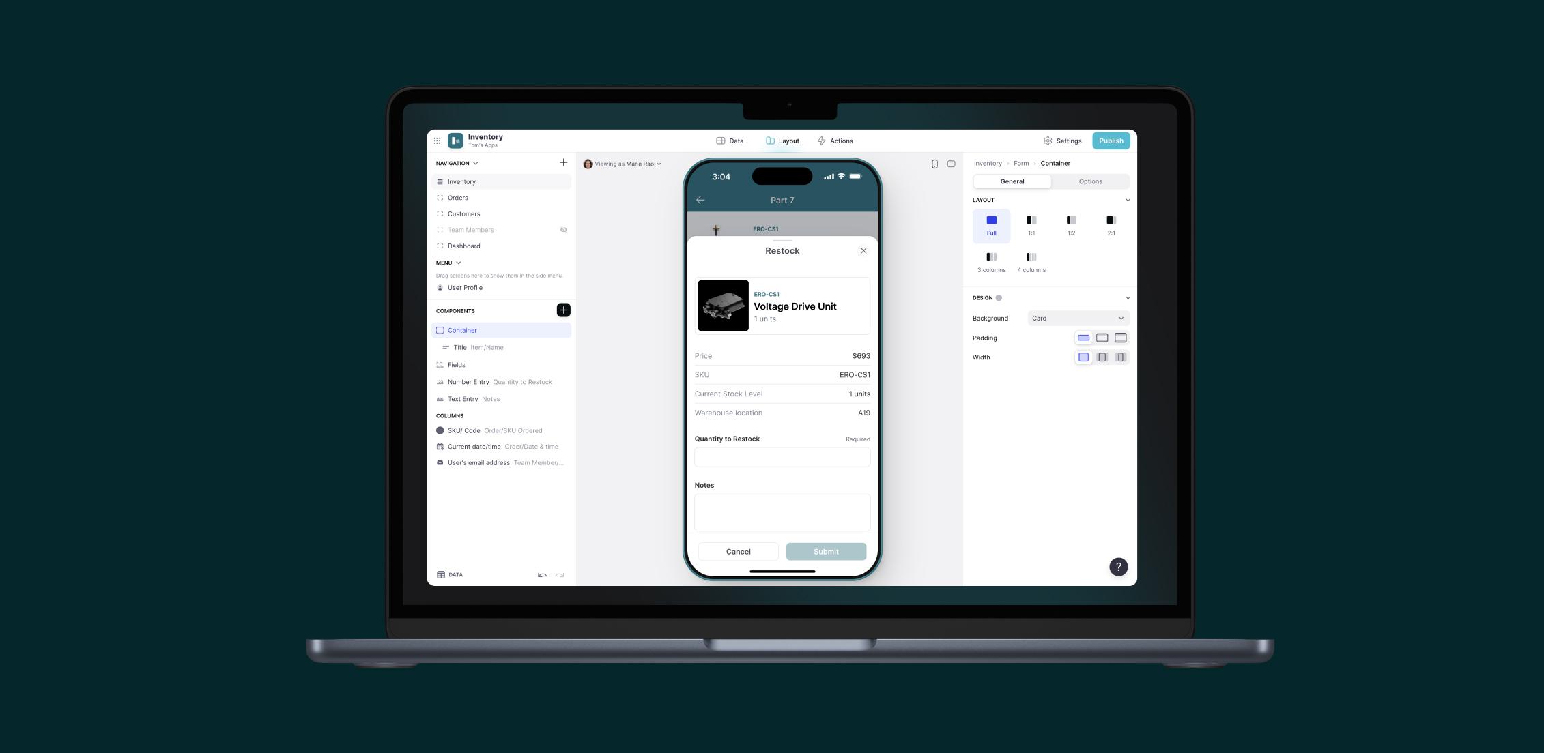The height and width of the screenshot is (753, 1544).
Task: Toggle the right padding option
Action: pos(1121,338)
